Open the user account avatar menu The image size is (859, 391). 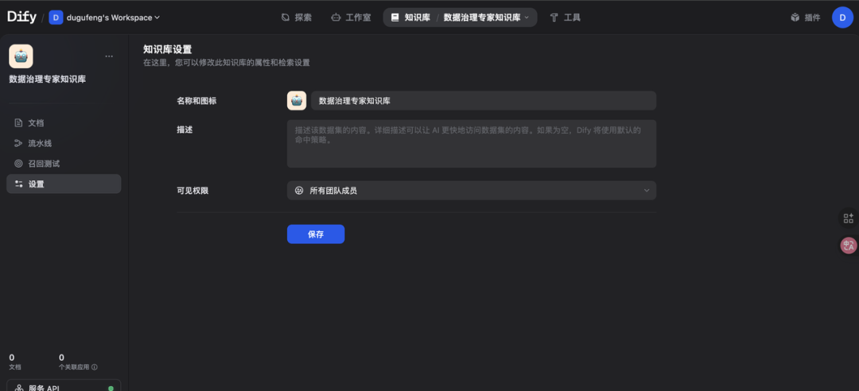(x=842, y=17)
